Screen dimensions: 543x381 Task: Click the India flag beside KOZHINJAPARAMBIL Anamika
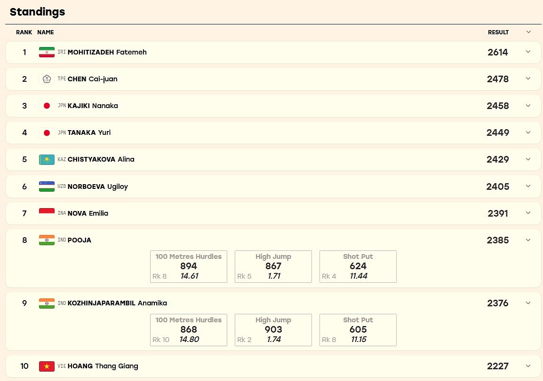click(x=47, y=303)
